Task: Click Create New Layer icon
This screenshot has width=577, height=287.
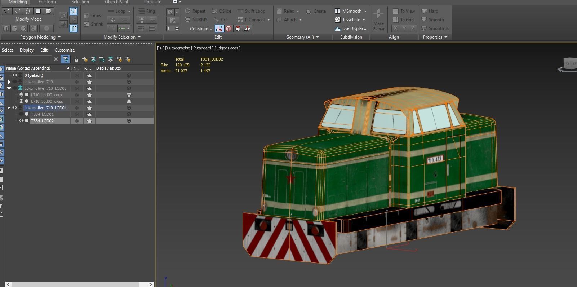Action: (85, 59)
